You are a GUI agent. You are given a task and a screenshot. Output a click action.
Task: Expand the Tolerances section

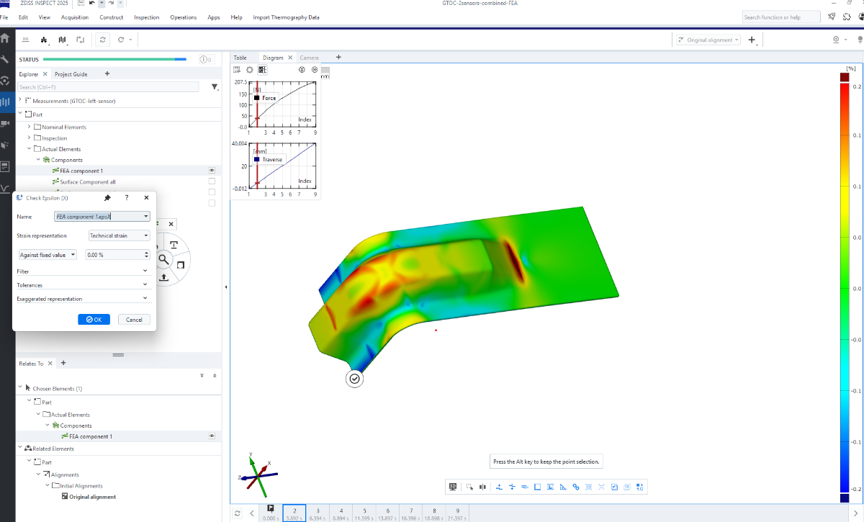point(83,284)
